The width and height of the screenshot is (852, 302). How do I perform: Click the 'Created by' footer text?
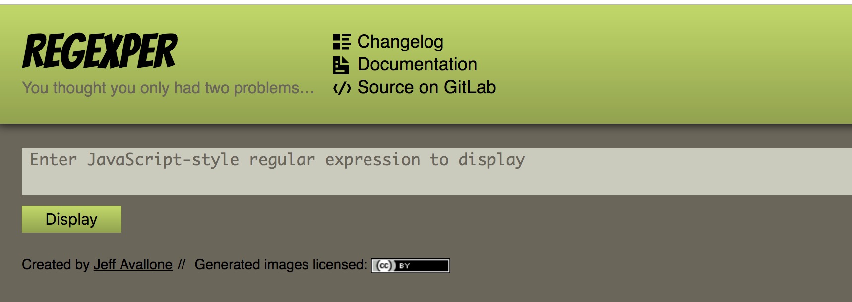[x=56, y=265]
